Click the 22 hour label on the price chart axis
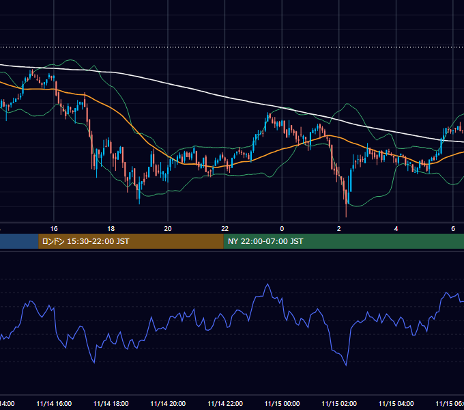Viewport: 464px width, 410px height. point(225,229)
